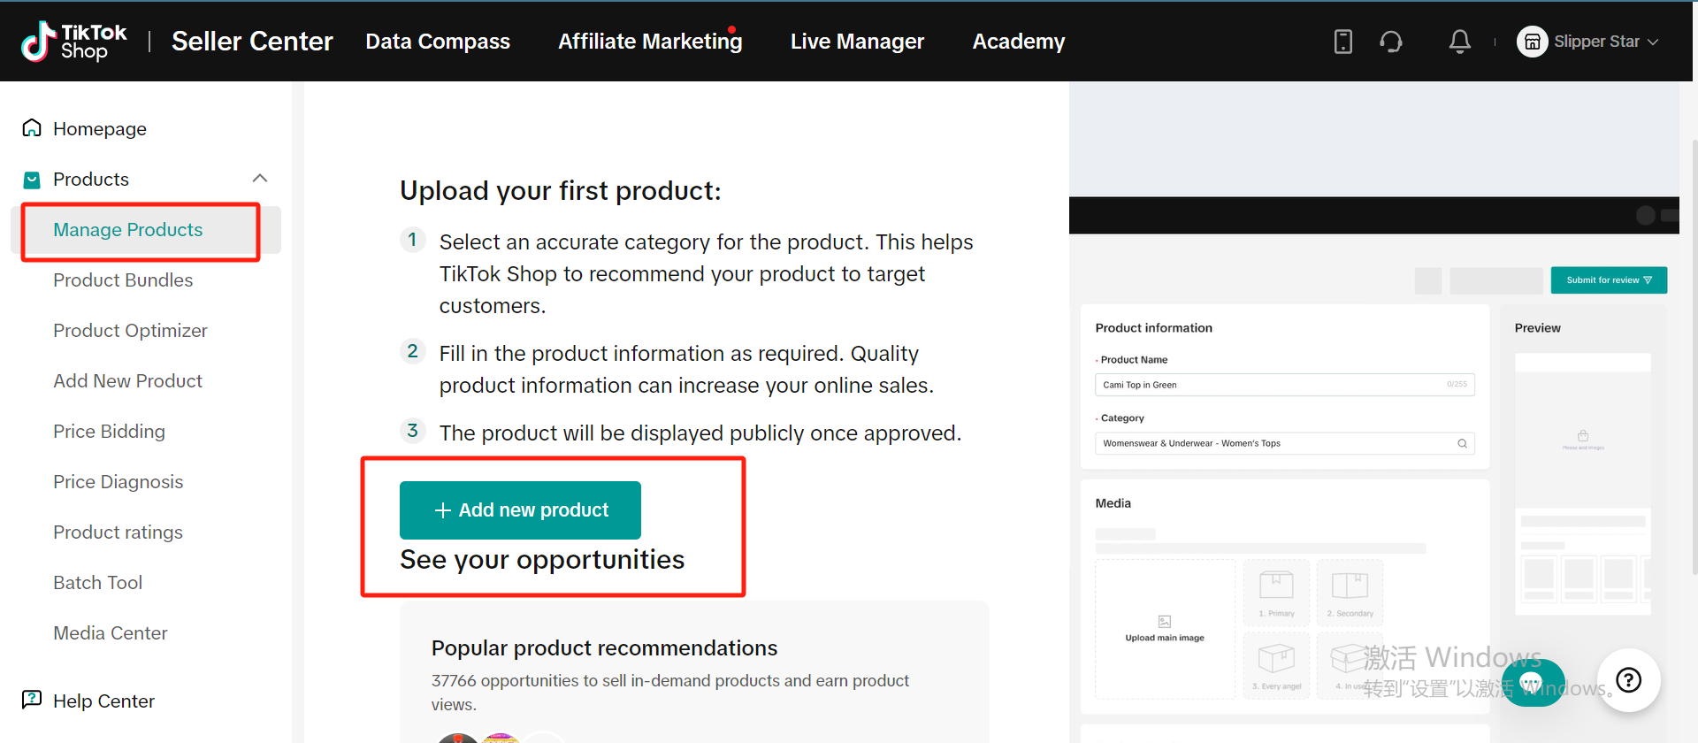This screenshot has height=743, width=1698.
Task: Open the floating chat bubble icon
Action: click(x=1532, y=682)
